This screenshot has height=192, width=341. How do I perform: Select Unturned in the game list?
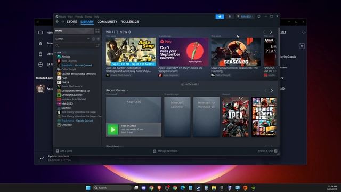click(x=67, y=125)
